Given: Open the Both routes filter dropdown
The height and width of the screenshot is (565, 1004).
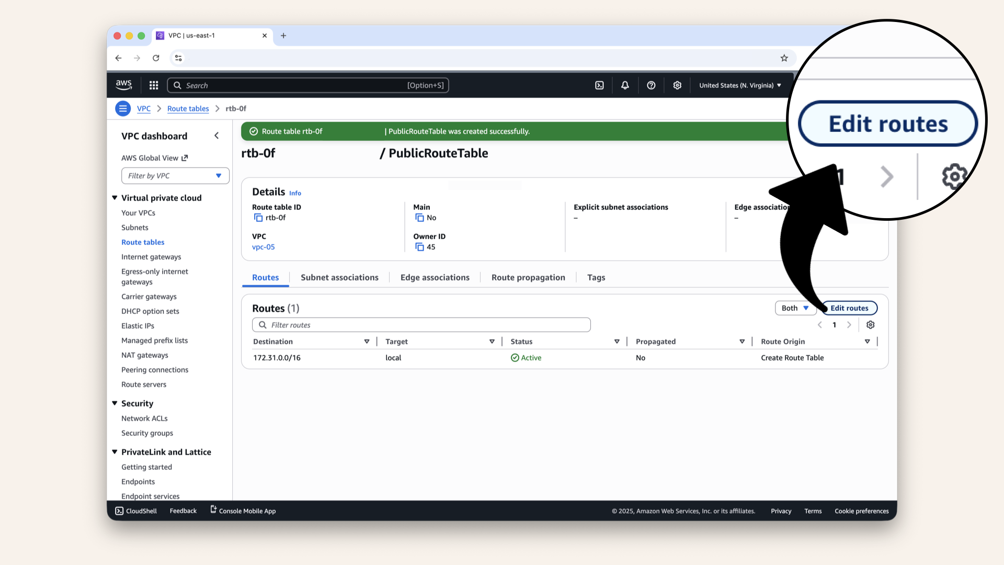Looking at the screenshot, I should (x=795, y=308).
